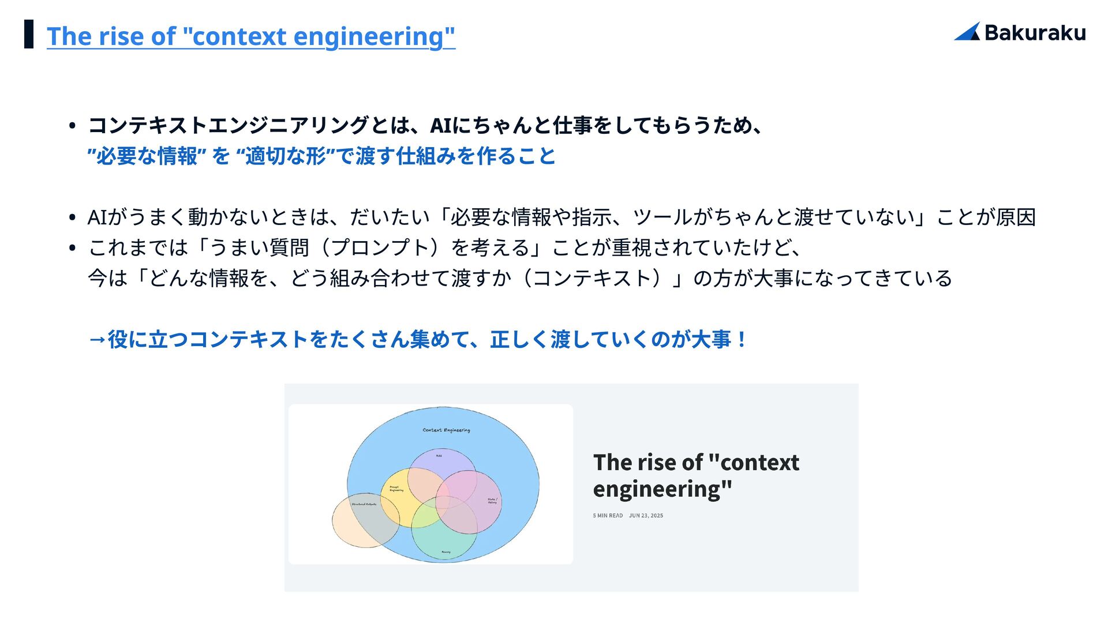Screen dimensions: 1108x623
Task: Click the Bakuraku logo icon
Action: pyautogui.click(x=967, y=32)
